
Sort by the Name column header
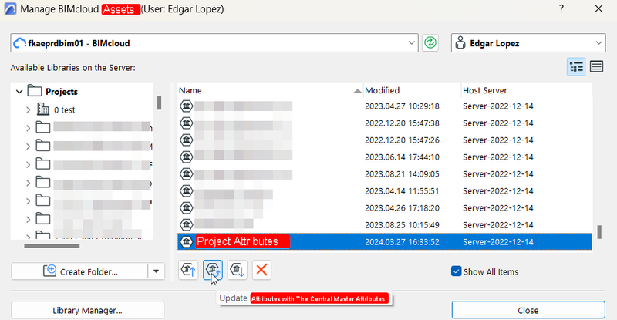click(x=270, y=90)
